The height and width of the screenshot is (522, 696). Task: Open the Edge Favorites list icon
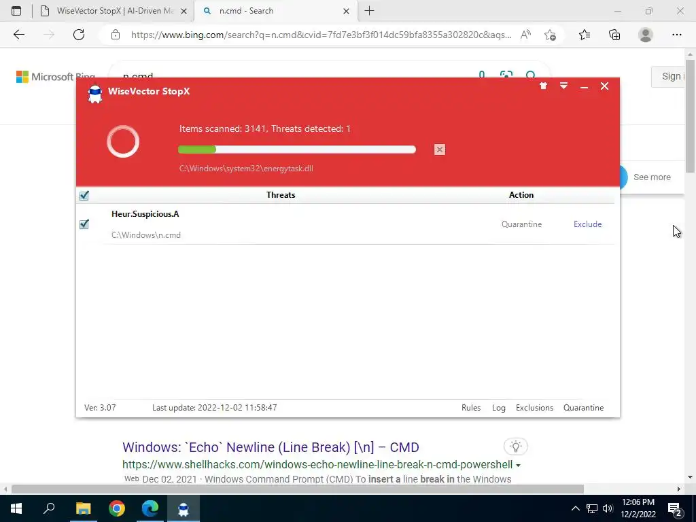[585, 35]
